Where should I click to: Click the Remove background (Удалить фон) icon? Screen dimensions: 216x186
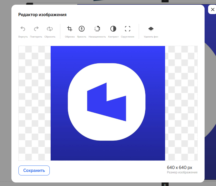[151, 29]
